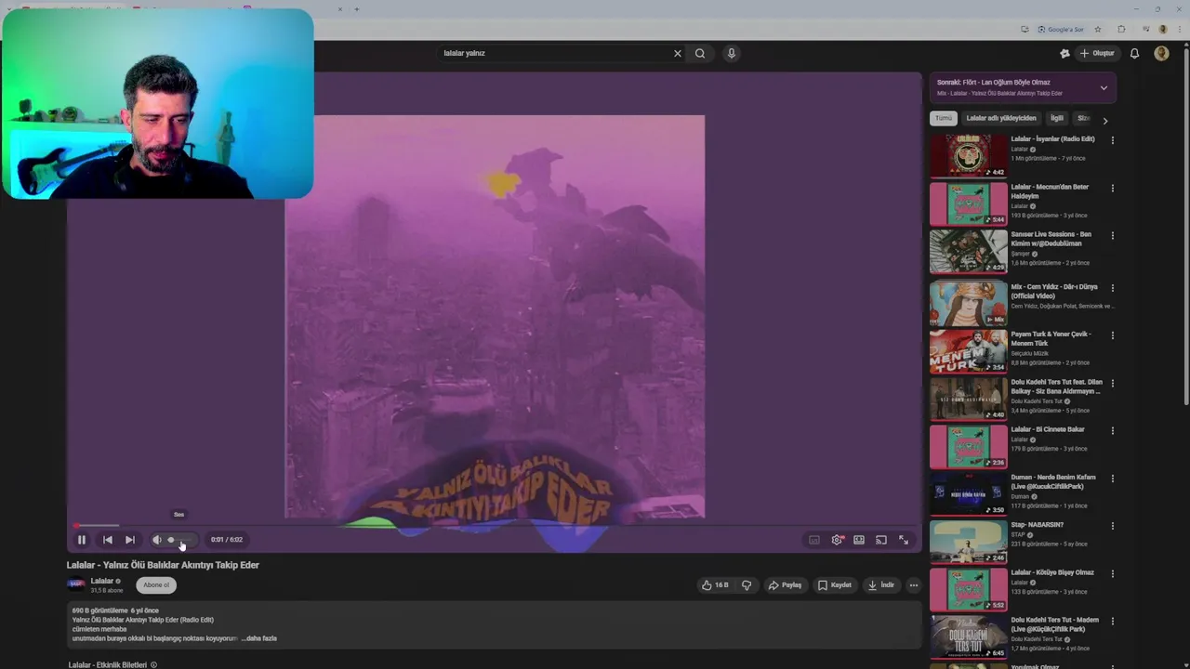Viewport: 1190px width, 669px height.
Task: Switch to theater mode
Action: pyautogui.click(x=859, y=540)
